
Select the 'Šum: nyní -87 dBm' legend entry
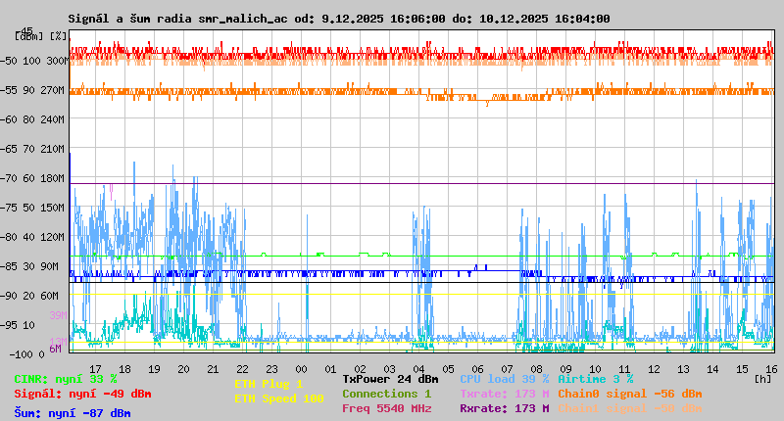coord(73,413)
